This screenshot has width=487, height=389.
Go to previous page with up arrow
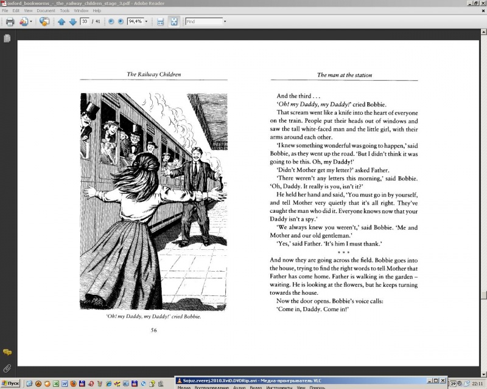pos(61,22)
